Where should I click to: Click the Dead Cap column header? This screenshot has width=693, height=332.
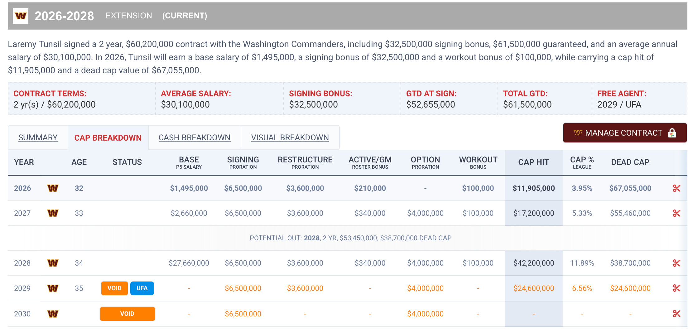[630, 162]
